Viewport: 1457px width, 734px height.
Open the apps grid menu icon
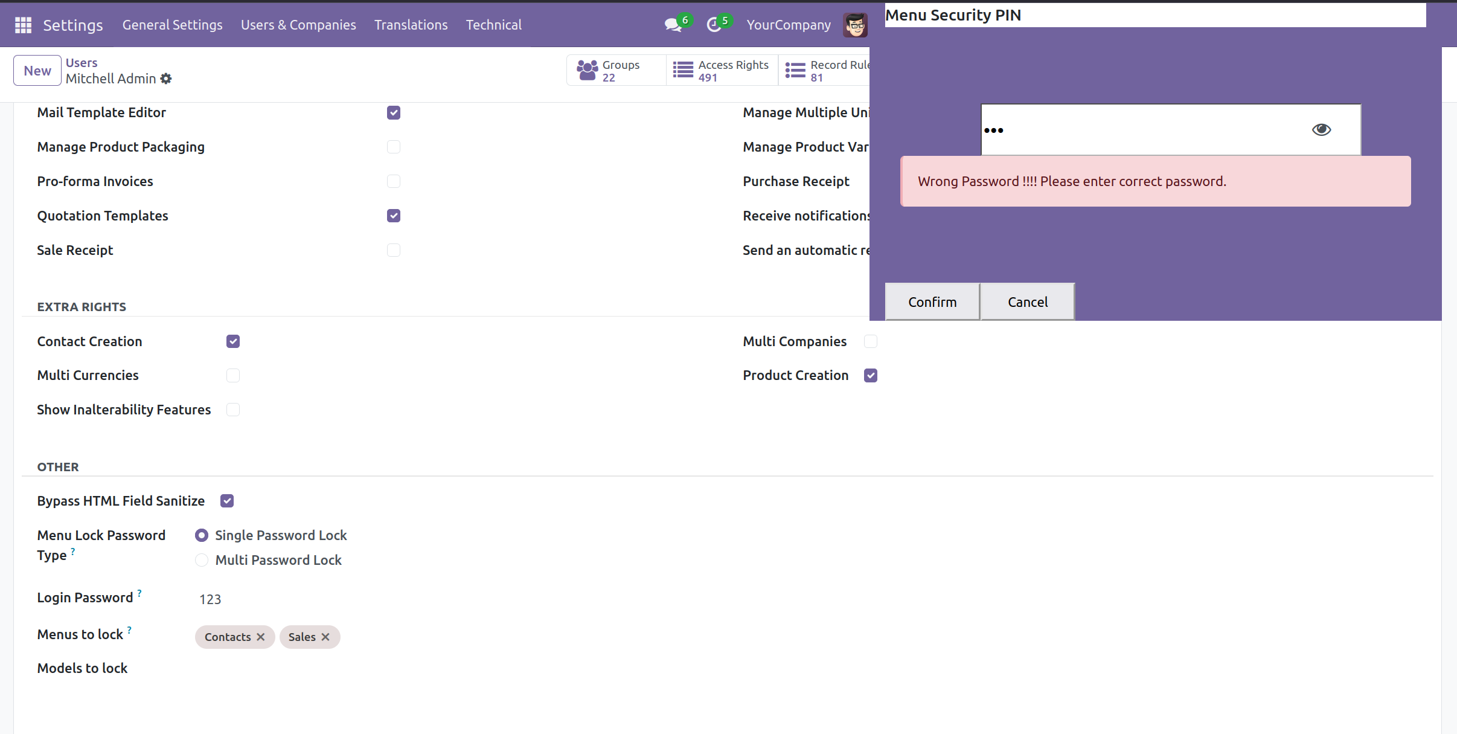tap(23, 25)
